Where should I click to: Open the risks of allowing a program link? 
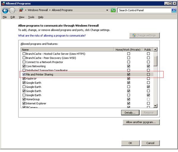tap(52, 36)
